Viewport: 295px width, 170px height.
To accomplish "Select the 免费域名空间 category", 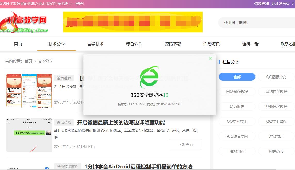I will tap(237, 136).
